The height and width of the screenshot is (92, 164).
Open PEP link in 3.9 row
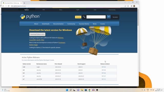click(104, 70)
